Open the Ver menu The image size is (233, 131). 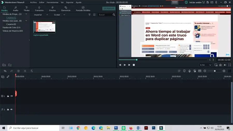point(62,2)
